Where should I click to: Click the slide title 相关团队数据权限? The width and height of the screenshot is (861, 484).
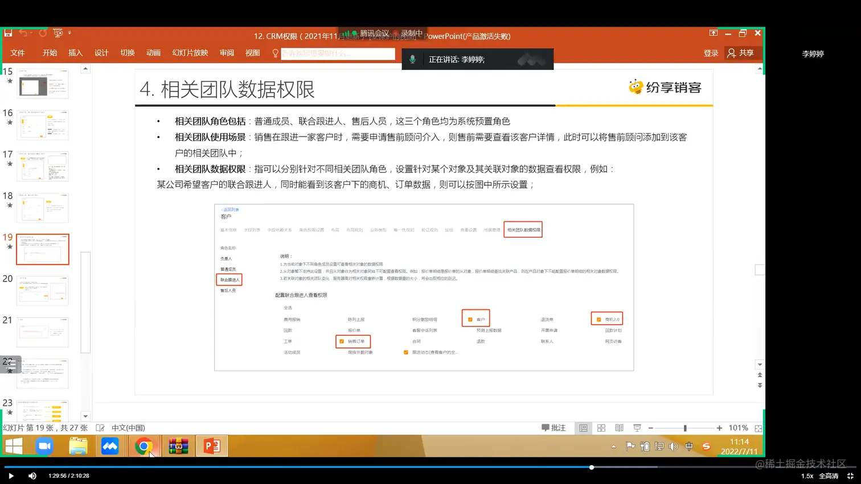[237, 89]
